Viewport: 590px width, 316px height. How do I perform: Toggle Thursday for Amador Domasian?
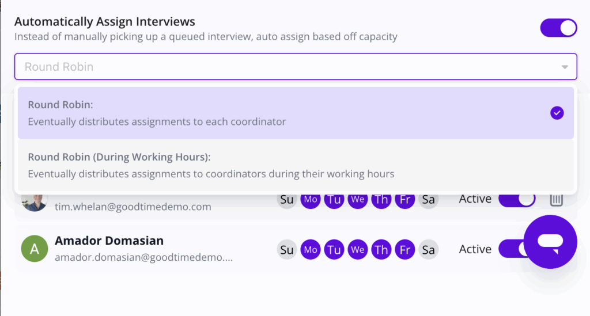[x=381, y=250]
